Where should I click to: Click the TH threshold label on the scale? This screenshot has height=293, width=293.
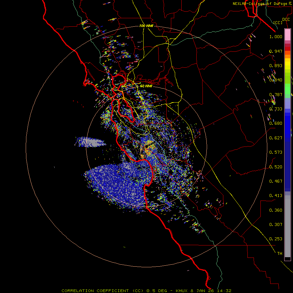[x=280, y=254]
